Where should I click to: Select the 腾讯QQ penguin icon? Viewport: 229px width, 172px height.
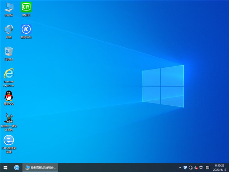click(x=9, y=98)
